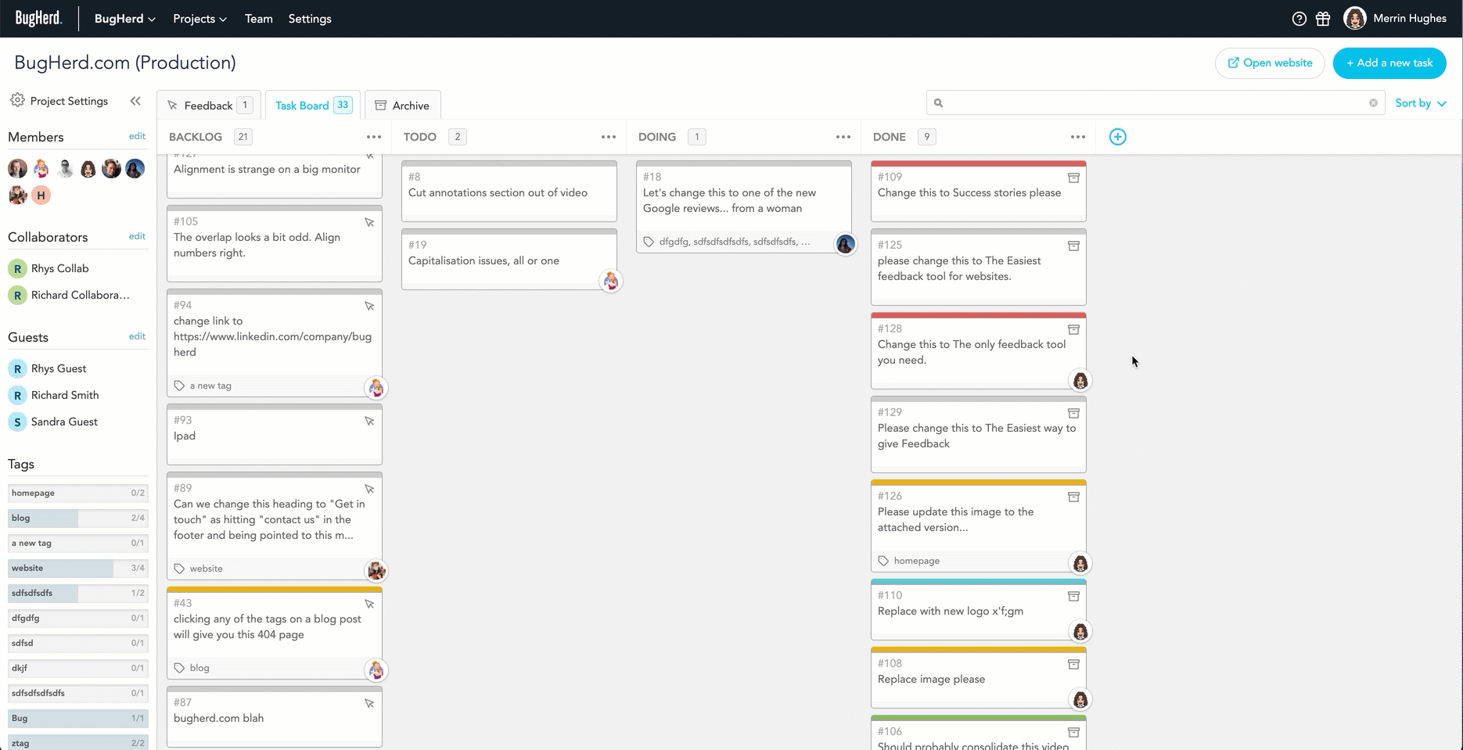Click the clear search circle icon

(x=1372, y=102)
